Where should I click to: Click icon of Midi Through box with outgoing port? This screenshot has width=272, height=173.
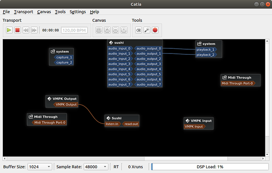pos(31,117)
